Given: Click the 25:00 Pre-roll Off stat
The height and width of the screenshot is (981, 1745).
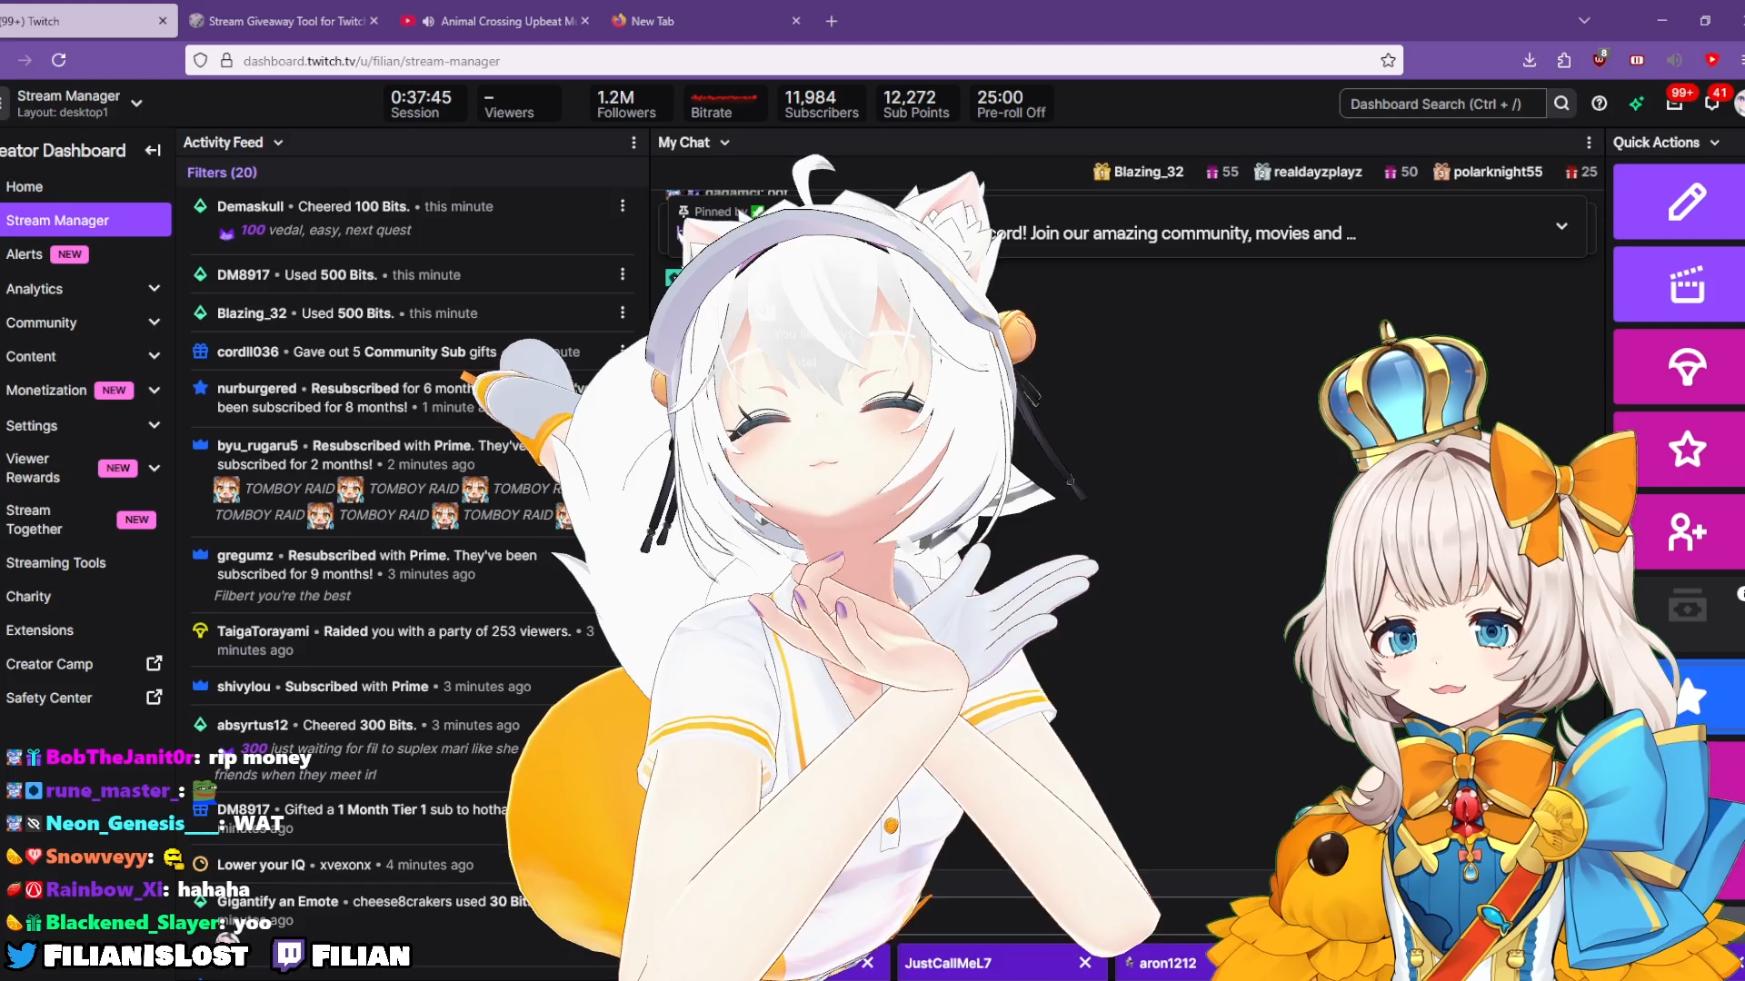Looking at the screenshot, I should pyautogui.click(x=1011, y=104).
